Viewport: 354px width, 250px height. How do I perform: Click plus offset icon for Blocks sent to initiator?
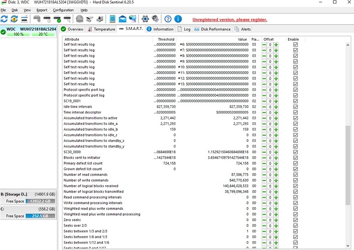point(276,158)
